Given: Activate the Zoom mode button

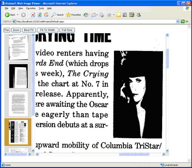Looking at the screenshot, I should (16, 30).
